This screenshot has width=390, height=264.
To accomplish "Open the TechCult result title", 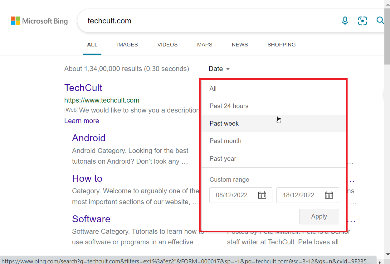I will [x=83, y=88].
